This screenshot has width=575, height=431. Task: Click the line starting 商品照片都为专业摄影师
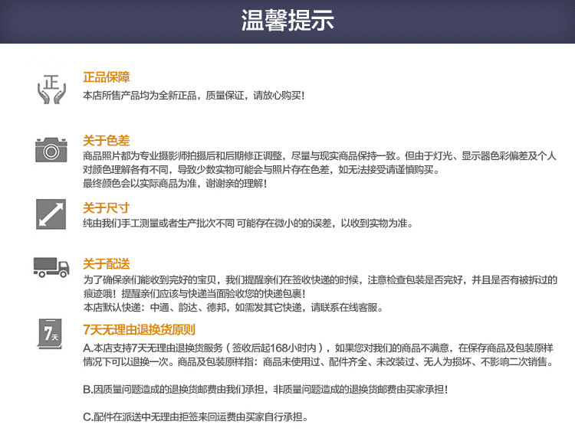pos(320,156)
